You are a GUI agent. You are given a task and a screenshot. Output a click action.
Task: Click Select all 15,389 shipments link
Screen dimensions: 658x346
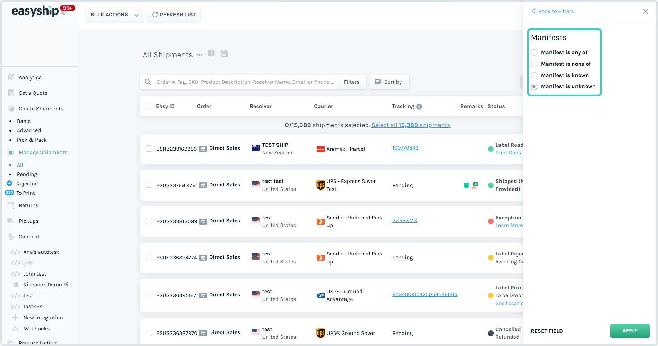tap(411, 125)
